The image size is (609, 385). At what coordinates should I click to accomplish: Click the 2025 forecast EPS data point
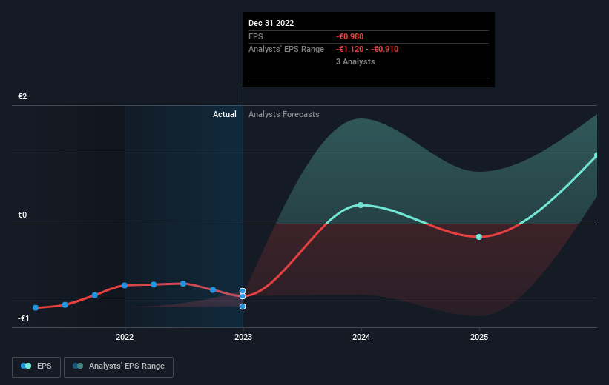[479, 237]
